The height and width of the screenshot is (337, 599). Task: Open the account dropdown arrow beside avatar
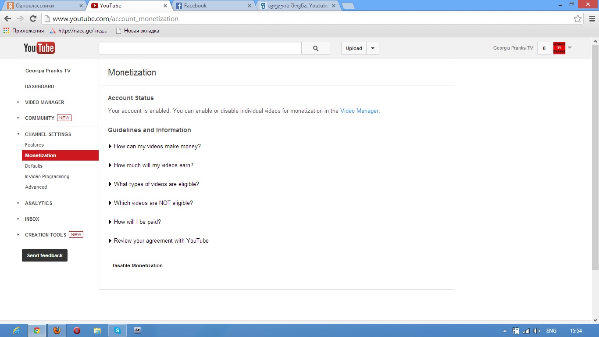570,48
